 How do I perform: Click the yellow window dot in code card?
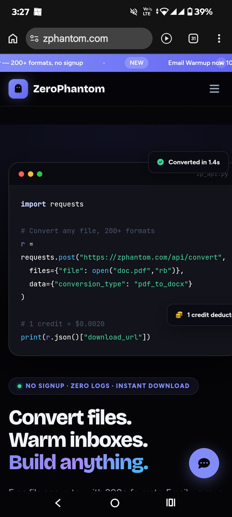(31, 174)
